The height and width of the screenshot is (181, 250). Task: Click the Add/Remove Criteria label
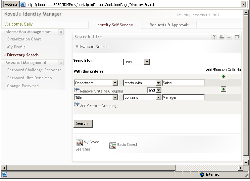[224, 70]
